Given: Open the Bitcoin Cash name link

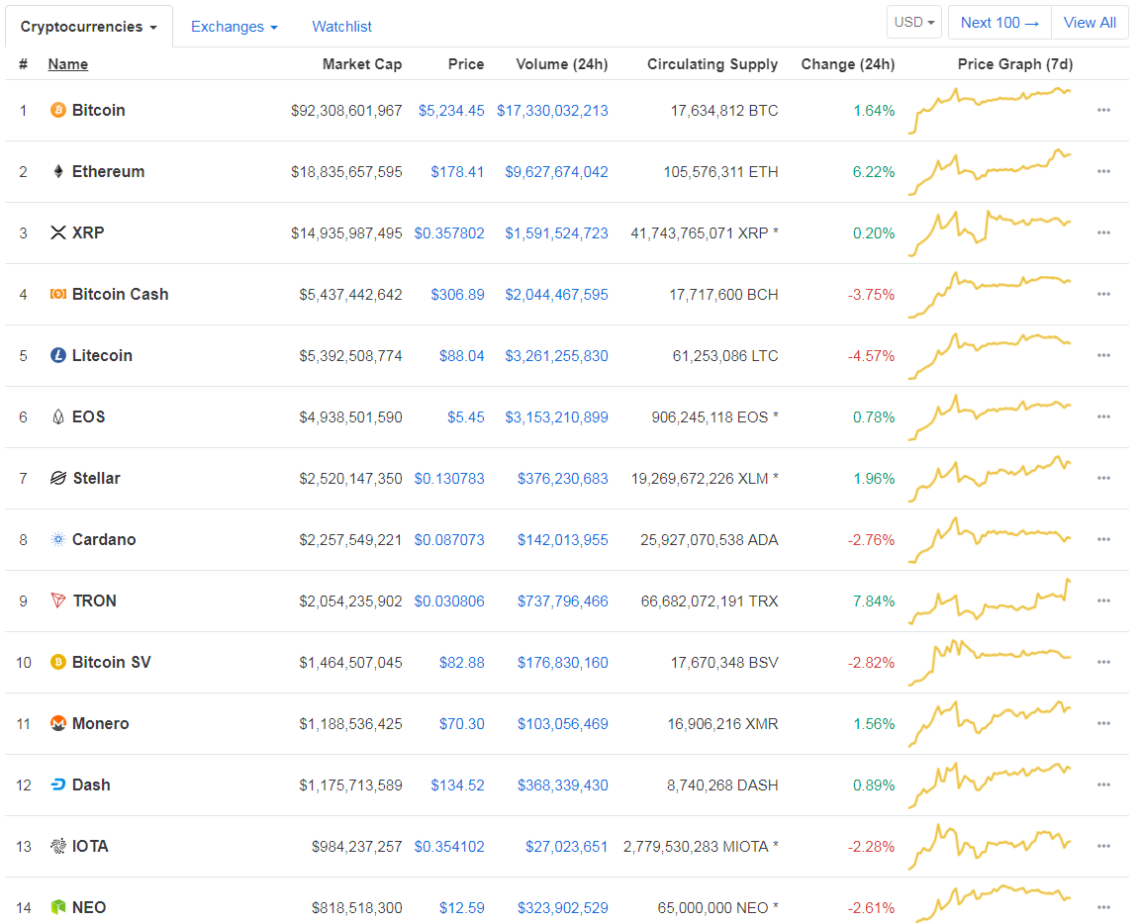Looking at the screenshot, I should (121, 294).
